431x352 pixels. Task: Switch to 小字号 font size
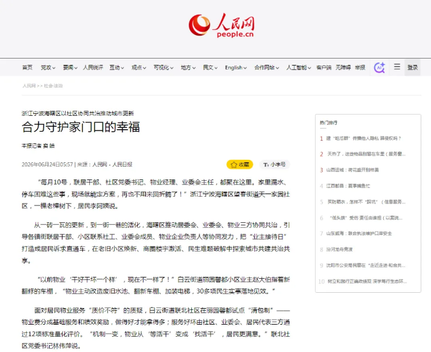point(274,165)
